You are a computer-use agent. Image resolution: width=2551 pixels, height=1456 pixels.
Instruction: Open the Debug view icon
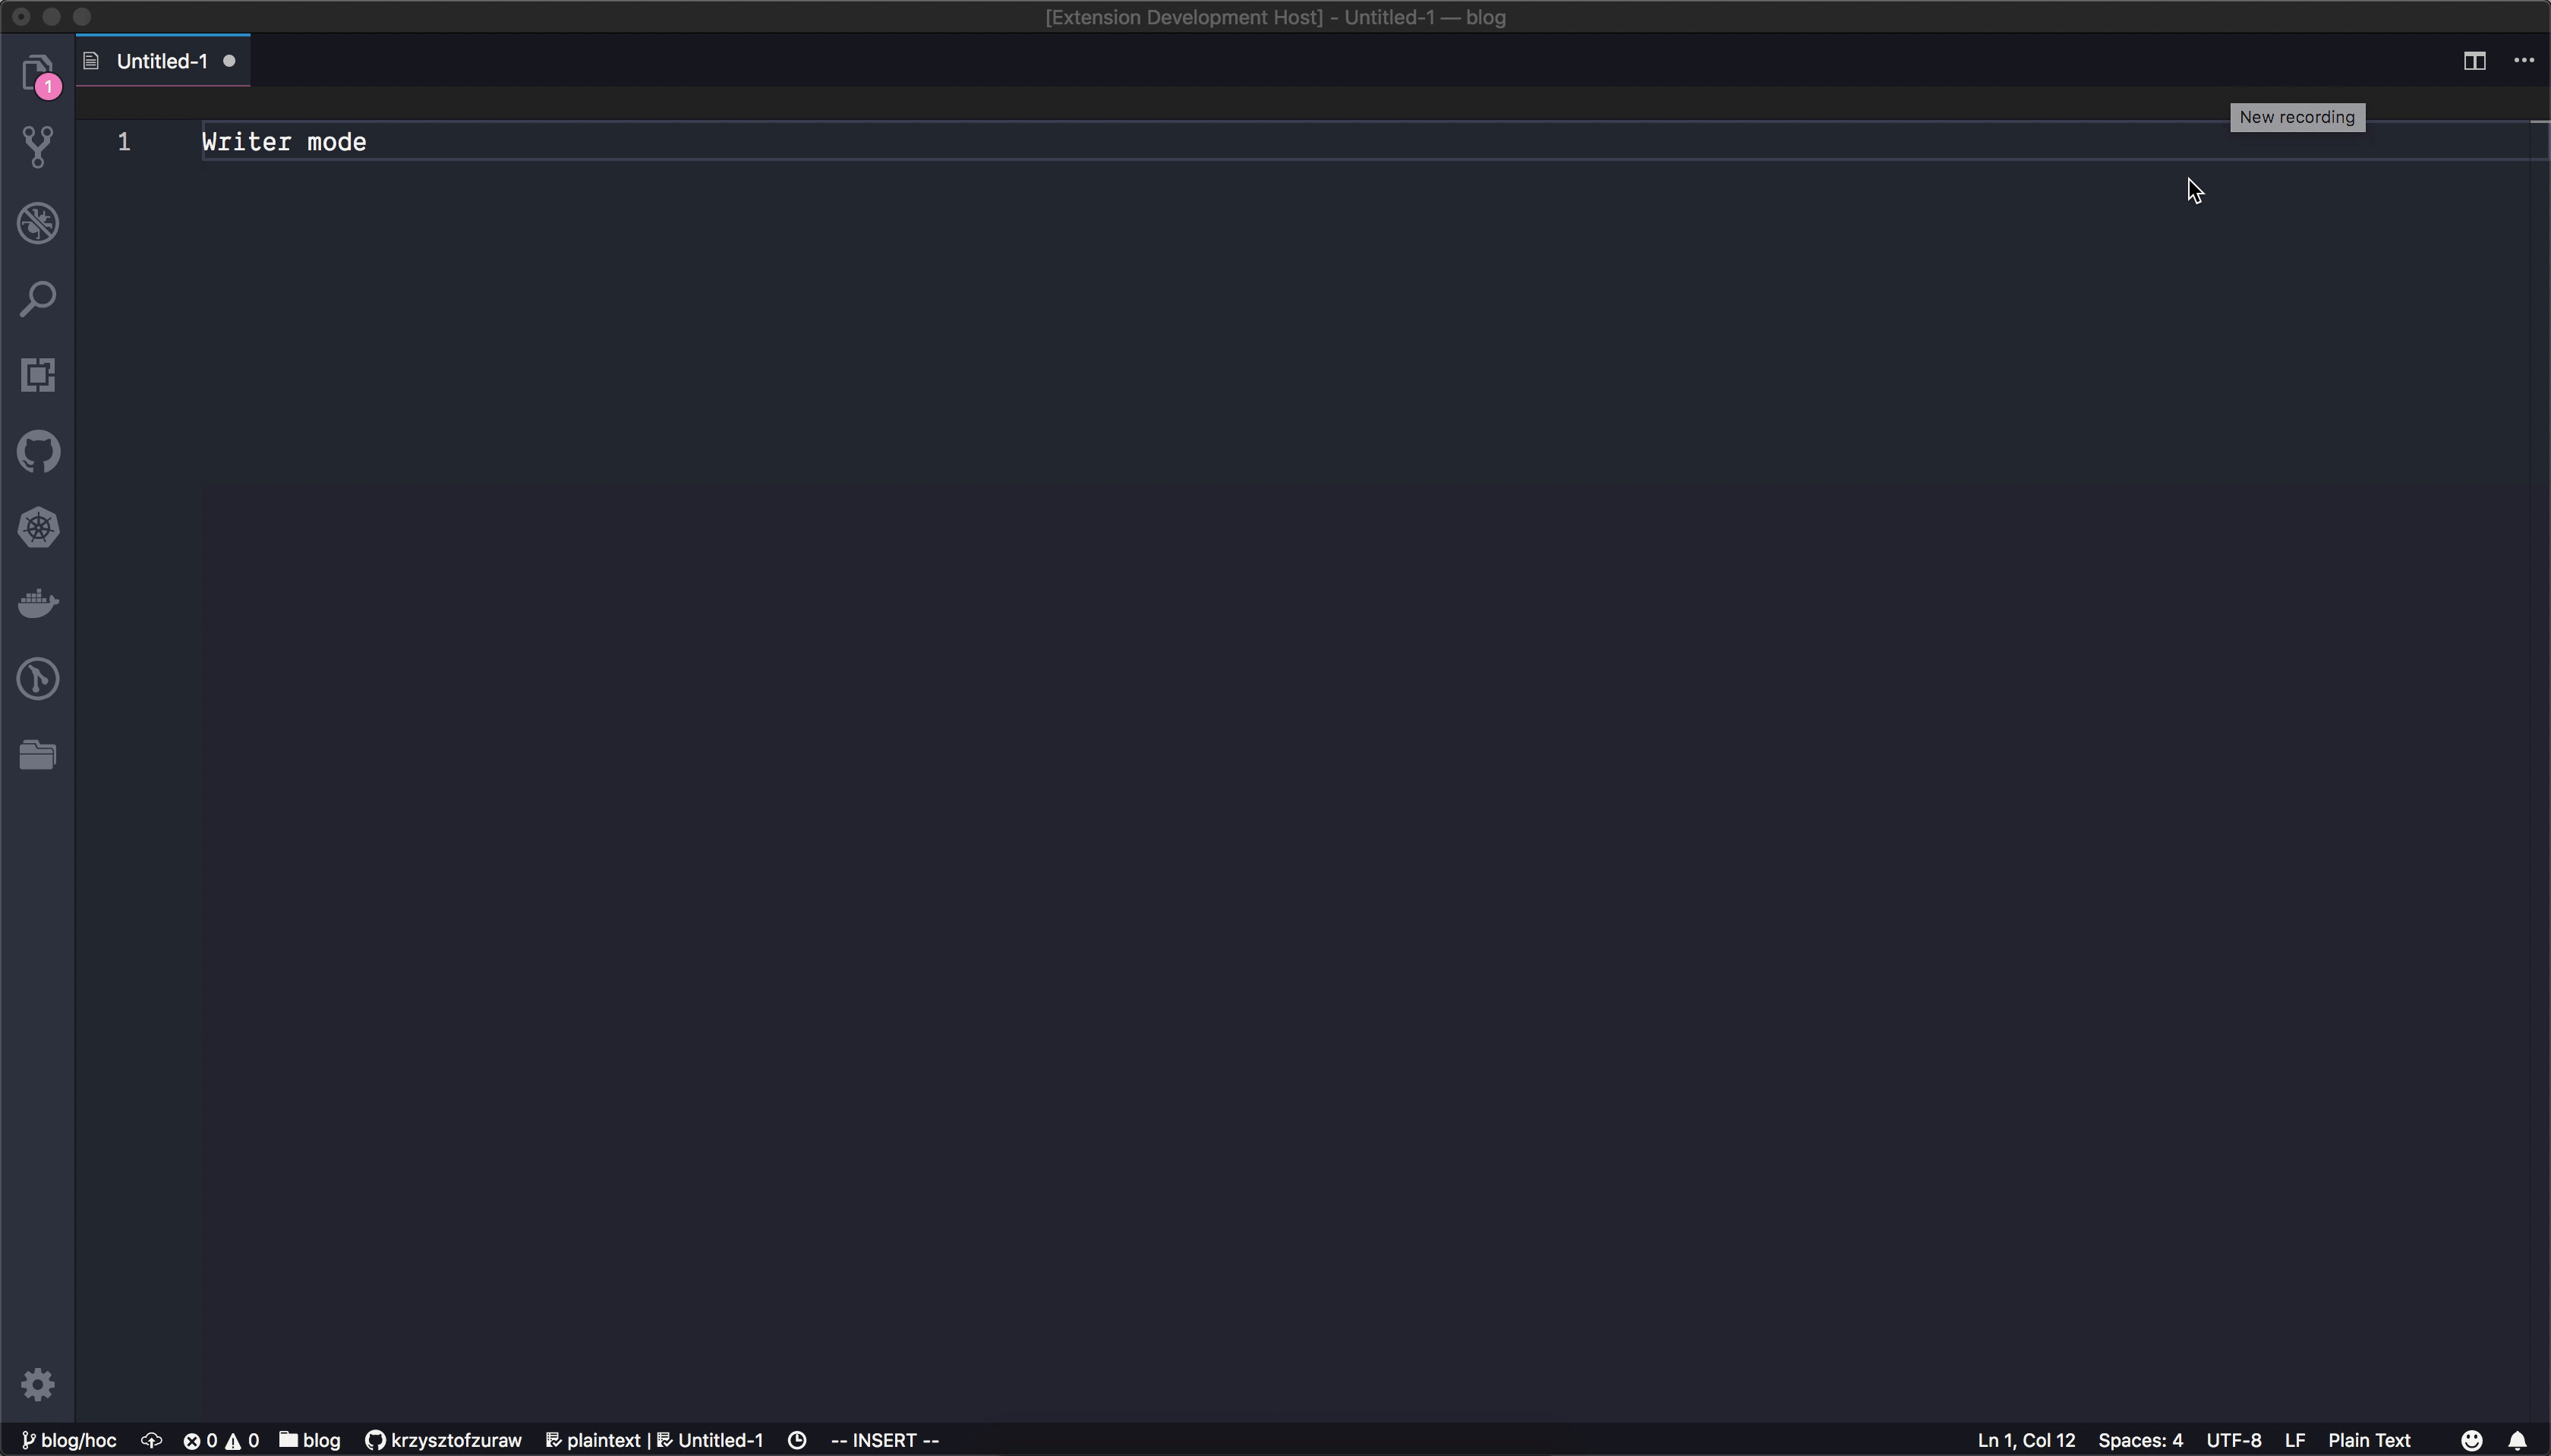click(x=38, y=223)
